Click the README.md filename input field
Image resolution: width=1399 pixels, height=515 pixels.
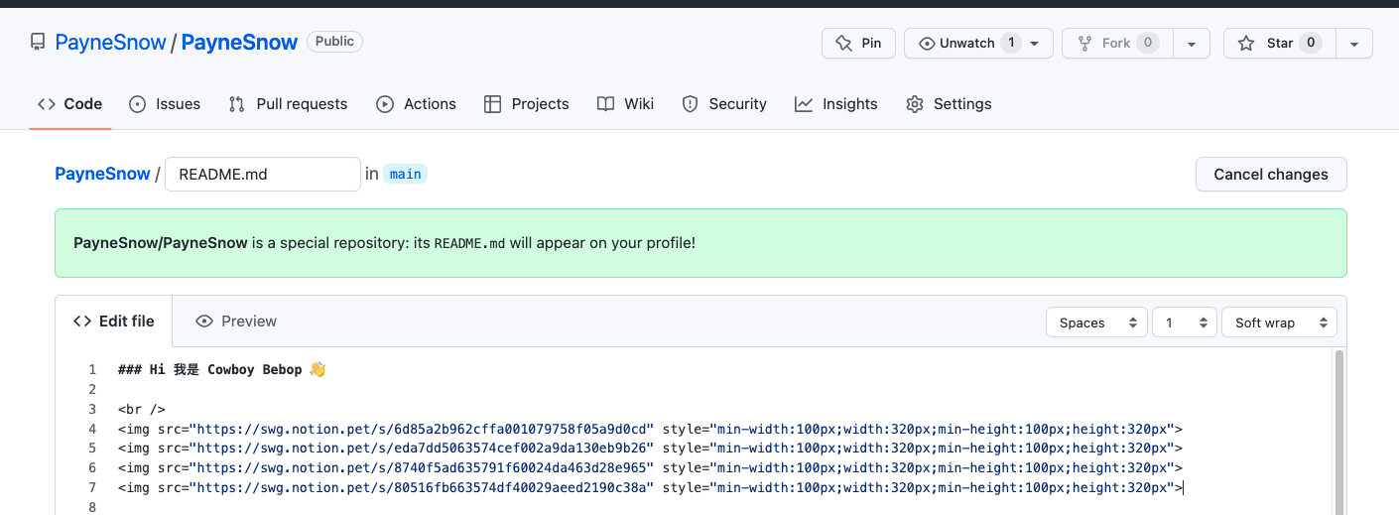(x=263, y=174)
